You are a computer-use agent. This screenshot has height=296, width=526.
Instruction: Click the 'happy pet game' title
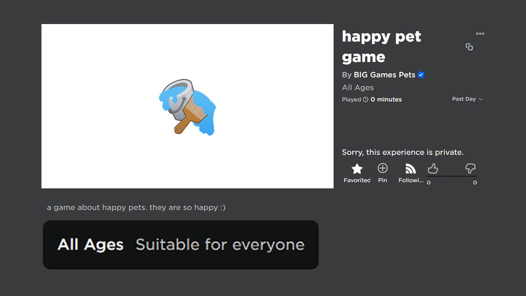tap(382, 47)
